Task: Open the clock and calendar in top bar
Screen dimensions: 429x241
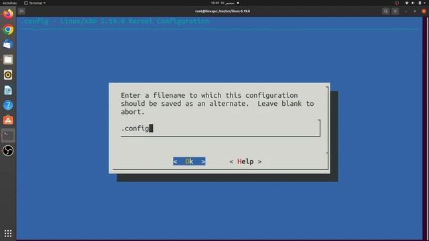Action: point(223,3)
